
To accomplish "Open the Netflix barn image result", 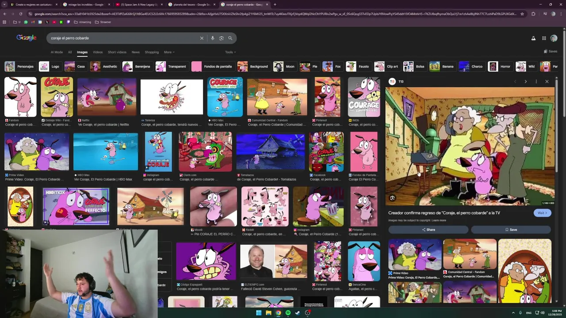I will tap(107, 97).
